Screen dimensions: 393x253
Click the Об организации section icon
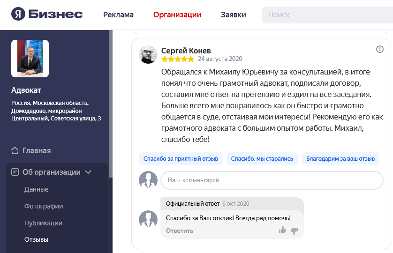(15, 172)
